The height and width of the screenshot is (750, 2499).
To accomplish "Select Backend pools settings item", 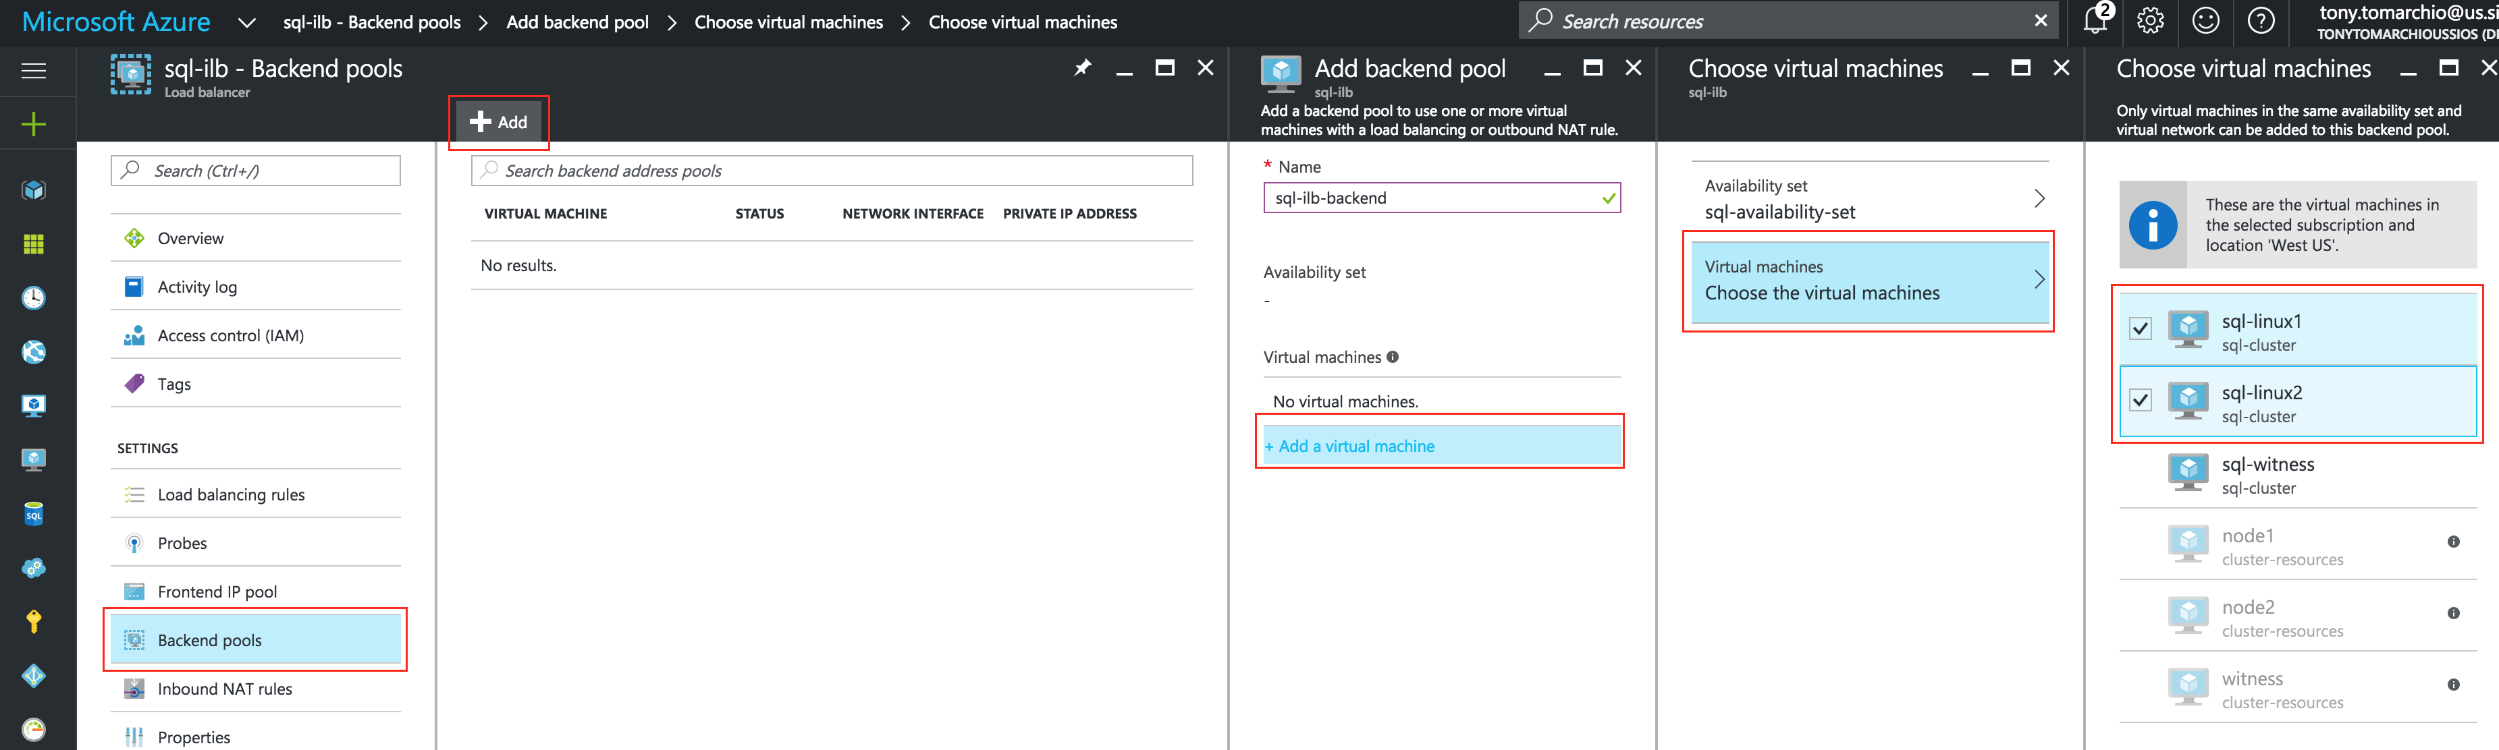I will (255, 639).
